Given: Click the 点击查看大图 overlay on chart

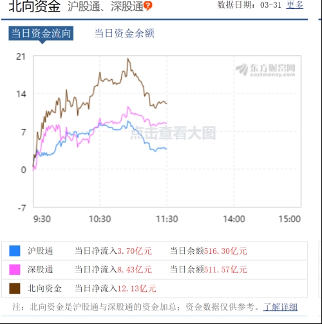Looking at the screenshot, I should pyautogui.click(x=173, y=133).
